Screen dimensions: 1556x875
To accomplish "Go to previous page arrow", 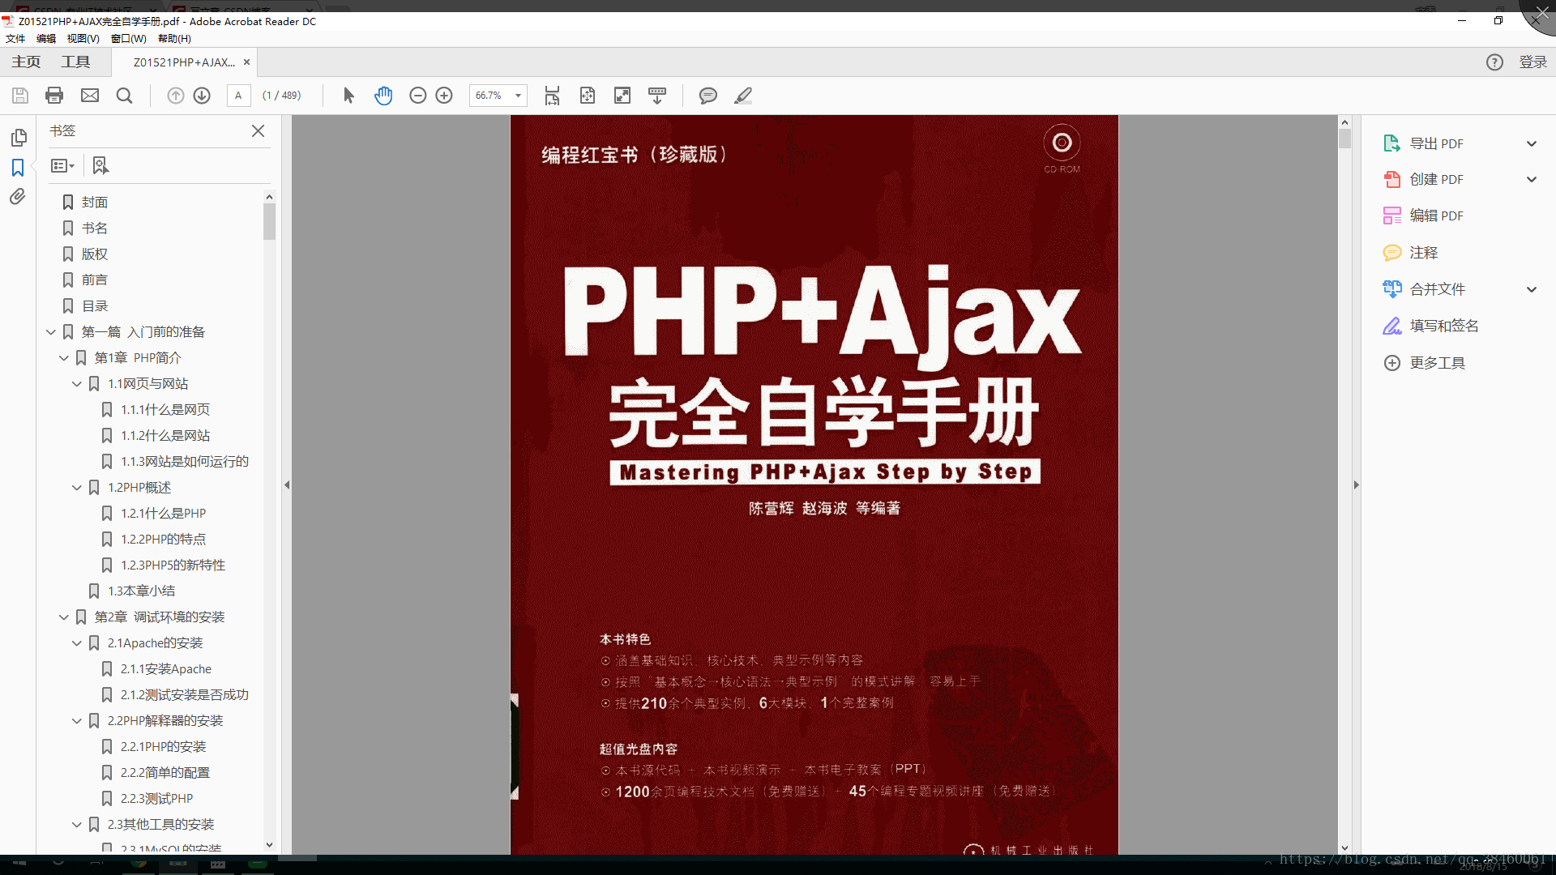I will coord(175,96).
